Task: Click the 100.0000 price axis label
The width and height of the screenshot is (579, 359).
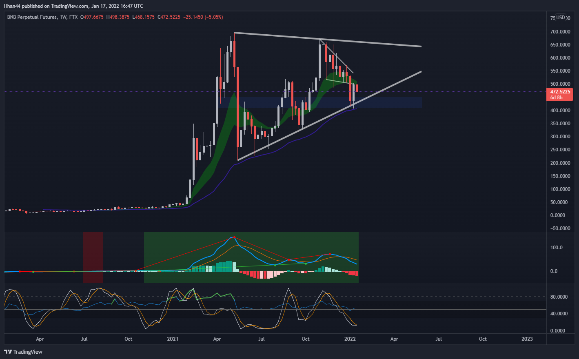Action: click(560, 189)
